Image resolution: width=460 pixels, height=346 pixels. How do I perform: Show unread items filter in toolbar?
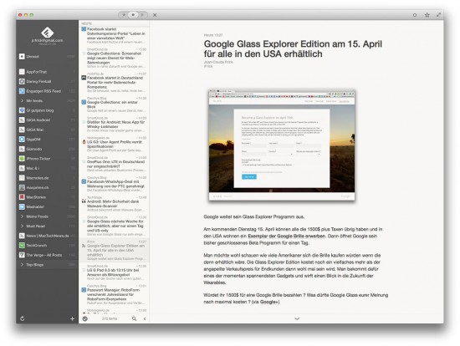[133, 15]
